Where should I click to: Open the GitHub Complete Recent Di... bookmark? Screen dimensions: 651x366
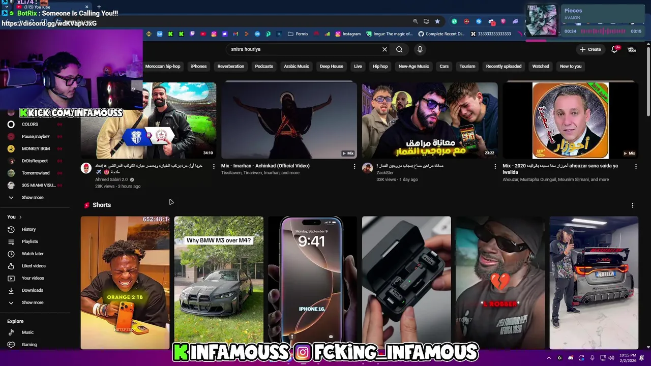(441, 34)
